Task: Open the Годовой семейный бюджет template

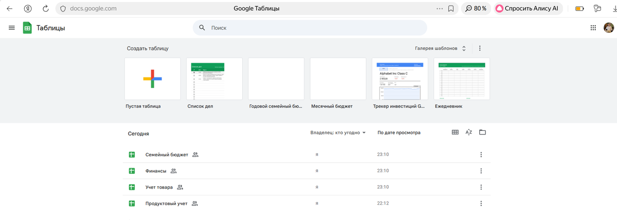Action: 276,78
